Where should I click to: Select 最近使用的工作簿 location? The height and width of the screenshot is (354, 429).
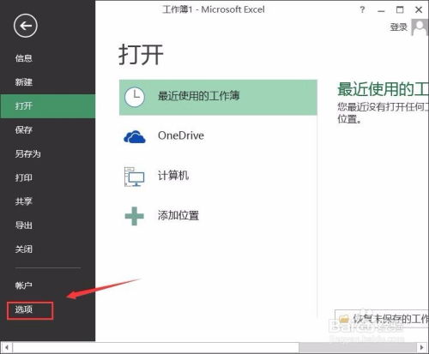coord(218,97)
